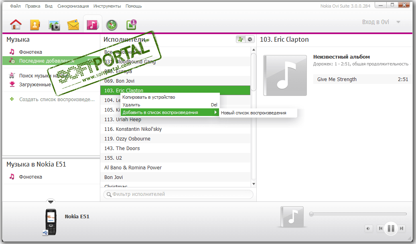Open the Синхронизация menu
The height and width of the screenshot is (244, 416).
pyautogui.click(x=73, y=6)
